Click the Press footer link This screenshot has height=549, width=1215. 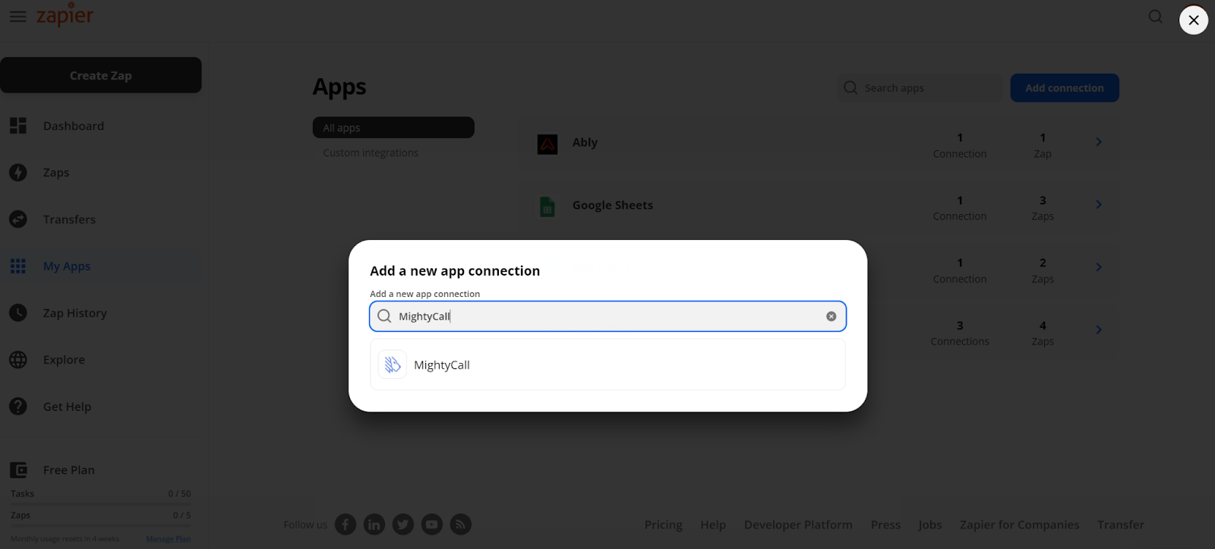(885, 525)
